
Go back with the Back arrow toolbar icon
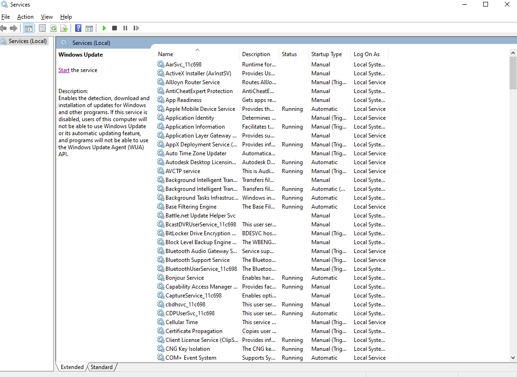click(x=3, y=29)
